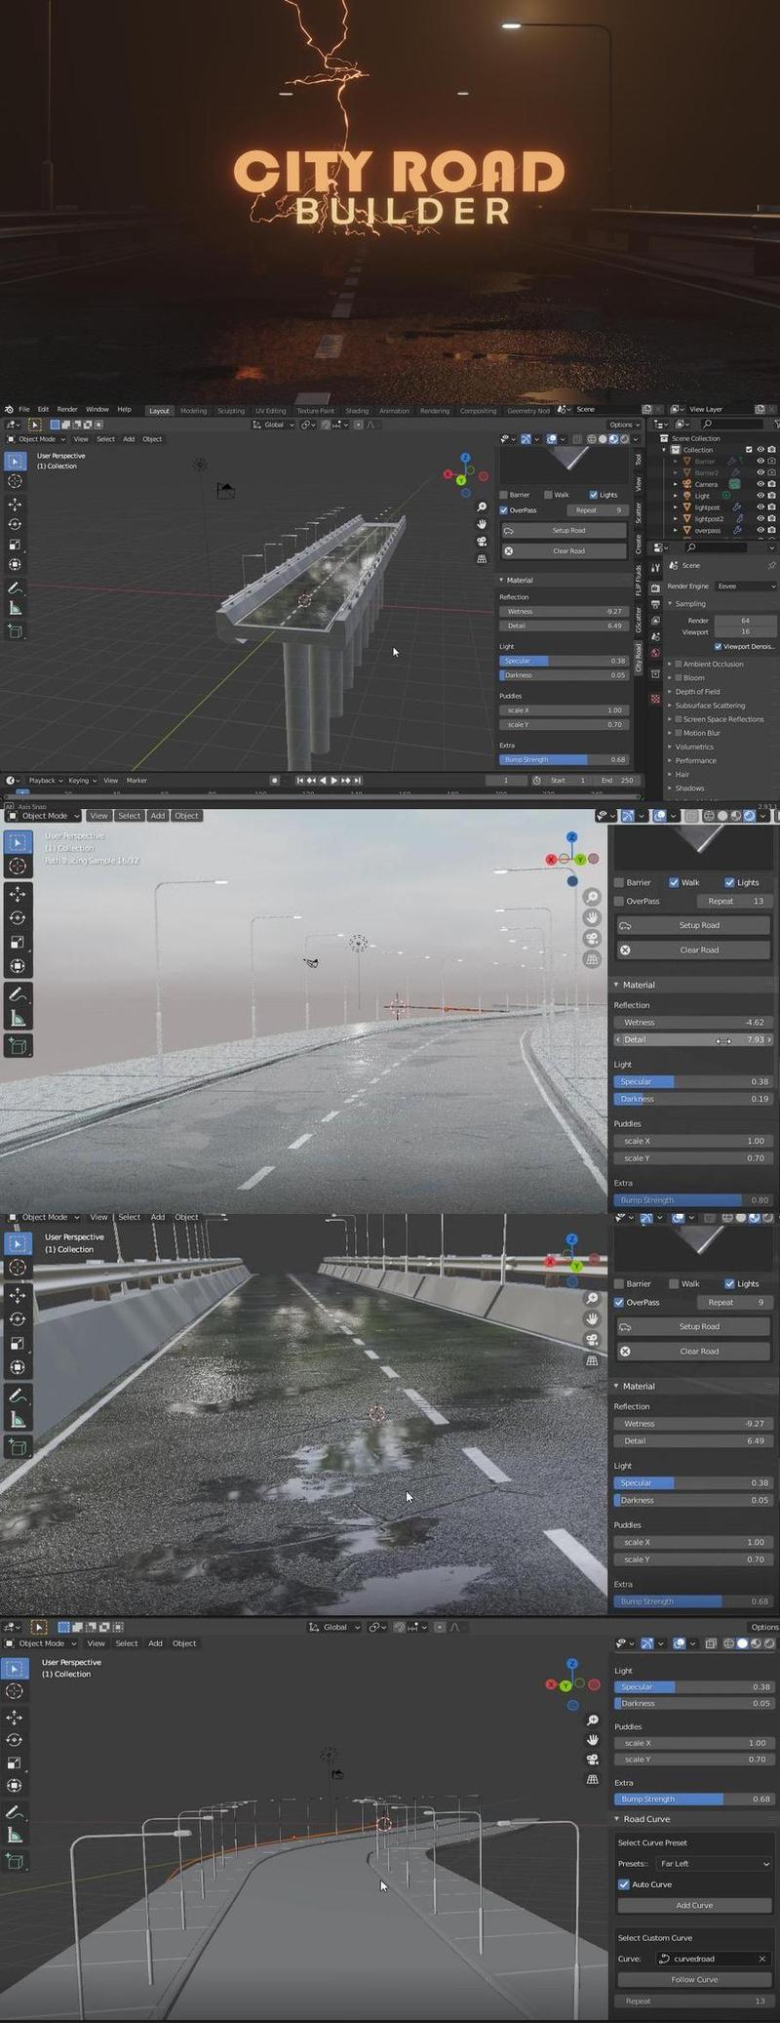Open the Window menu

coord(97,410)
